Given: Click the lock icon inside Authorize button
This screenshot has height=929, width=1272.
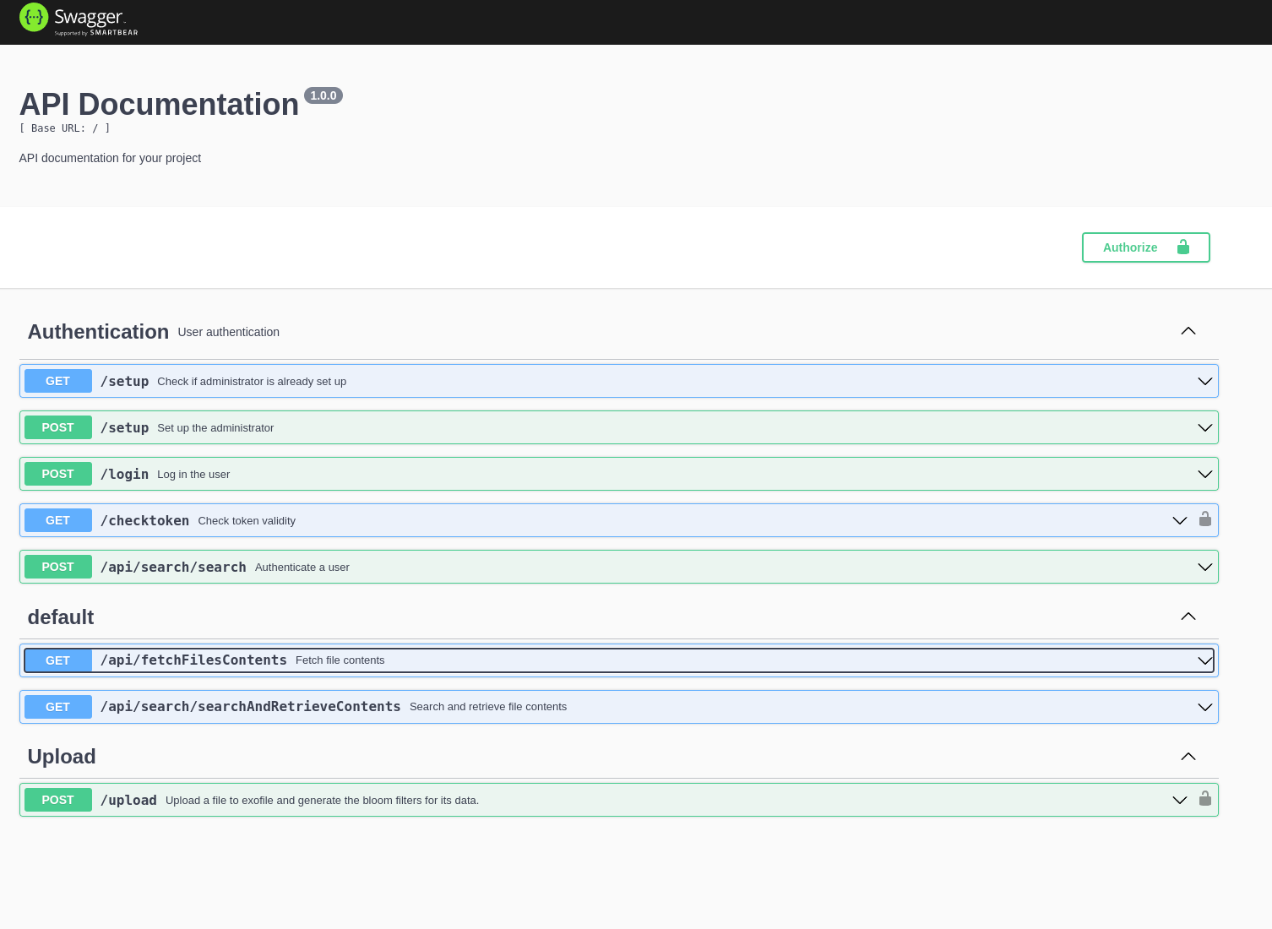Looking at the screenshot, I should tap(1183, 247).
